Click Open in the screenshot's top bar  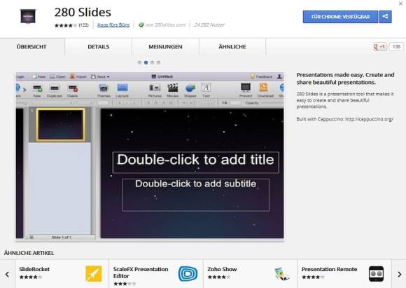(x=57, y=76)
